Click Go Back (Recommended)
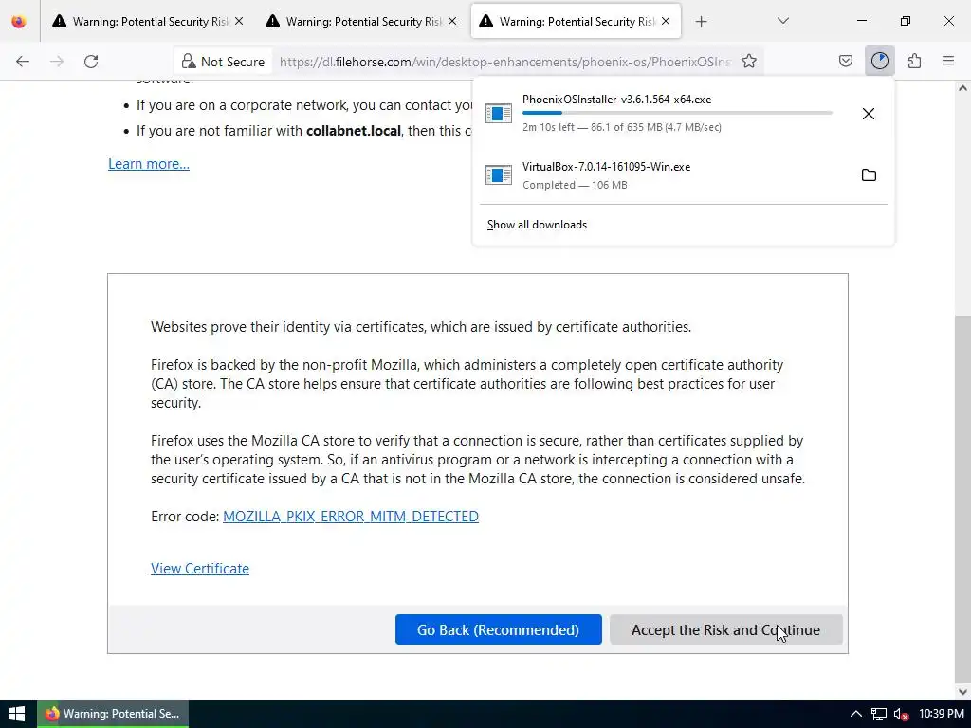The image size is (971, 728). coord(499,629)
